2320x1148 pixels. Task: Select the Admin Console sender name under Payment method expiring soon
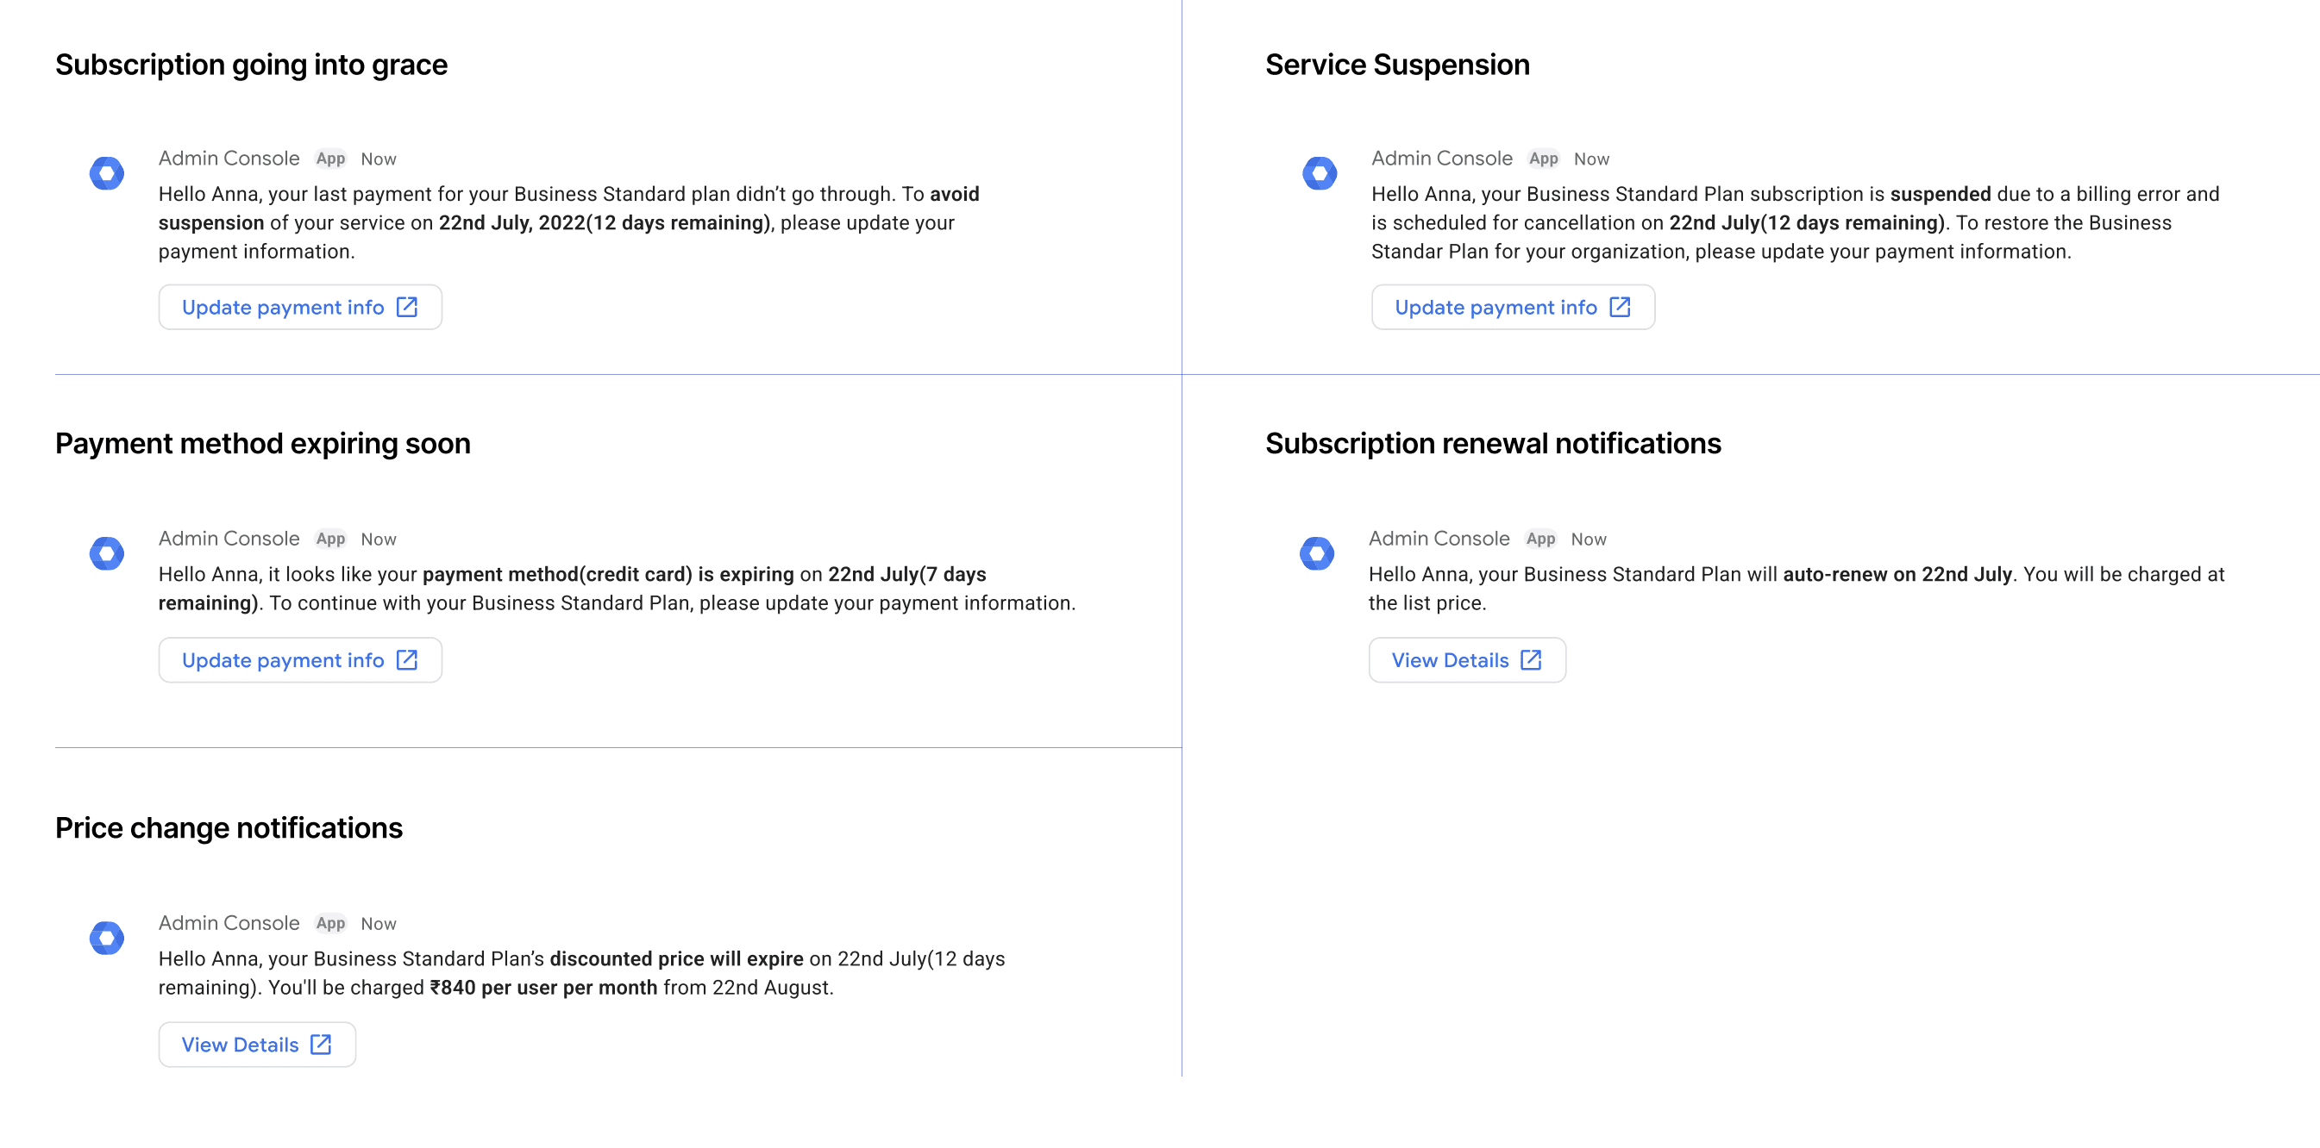coord(229,538)
